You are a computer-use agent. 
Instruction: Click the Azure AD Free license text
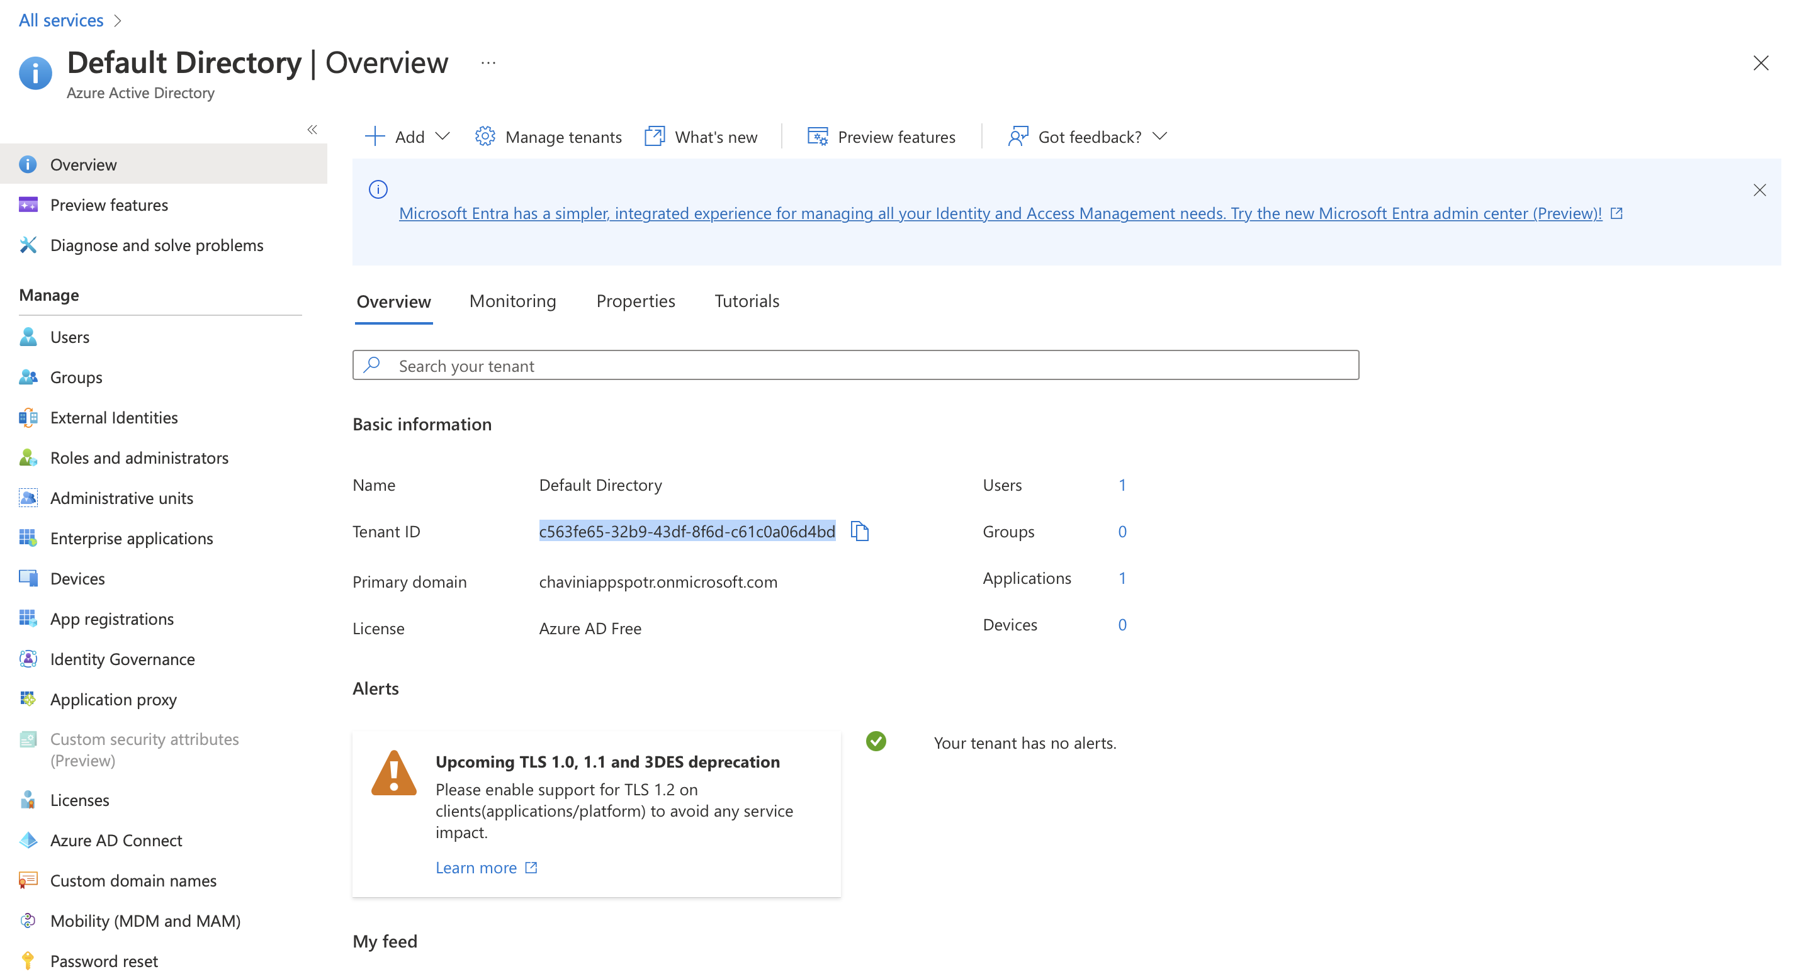click(590, 629)
